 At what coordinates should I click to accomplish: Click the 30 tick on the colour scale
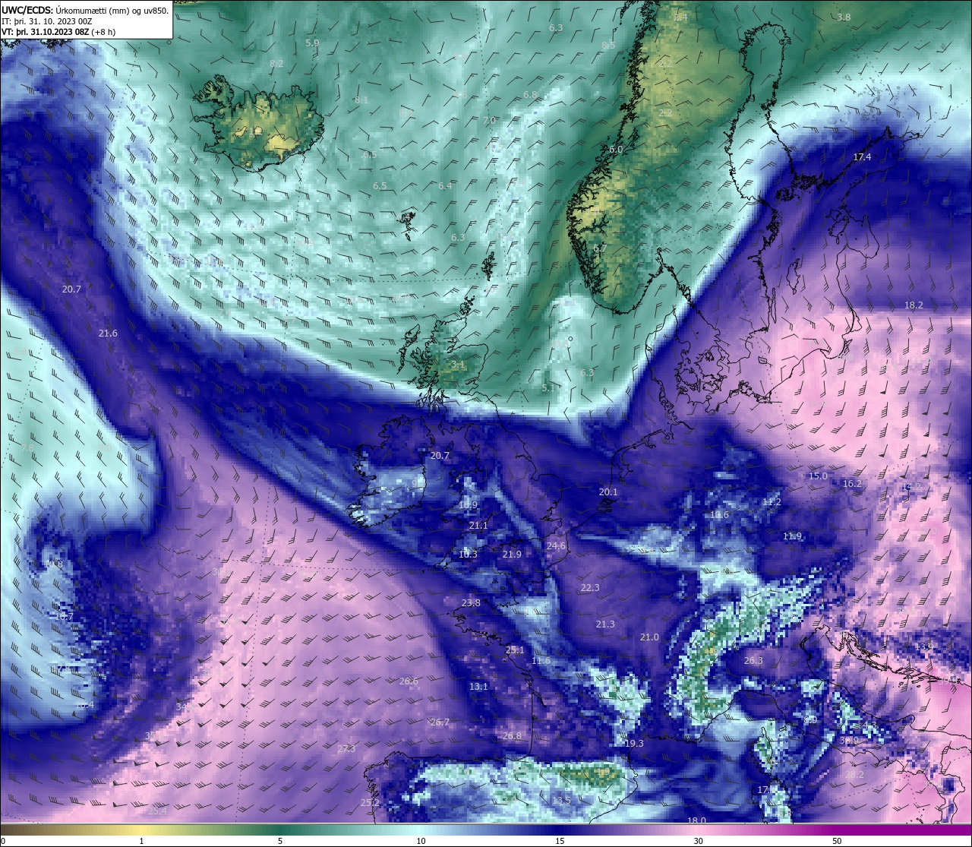(698, 841)
